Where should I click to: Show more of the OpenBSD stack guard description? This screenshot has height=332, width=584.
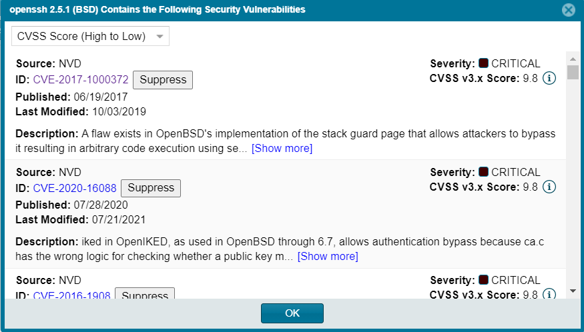pyautogui.click(x=282, y=149)
